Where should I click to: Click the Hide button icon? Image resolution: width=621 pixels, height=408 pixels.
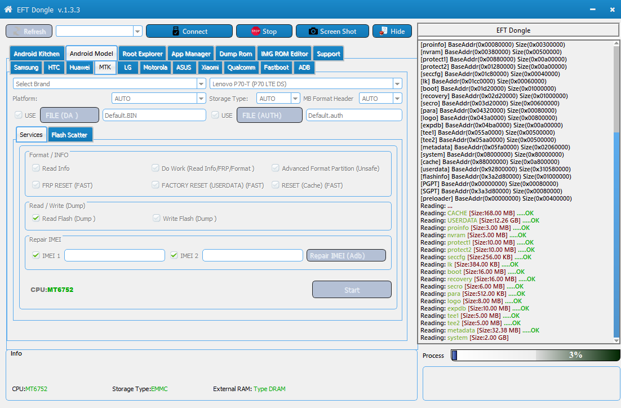(x=383, y=31)
